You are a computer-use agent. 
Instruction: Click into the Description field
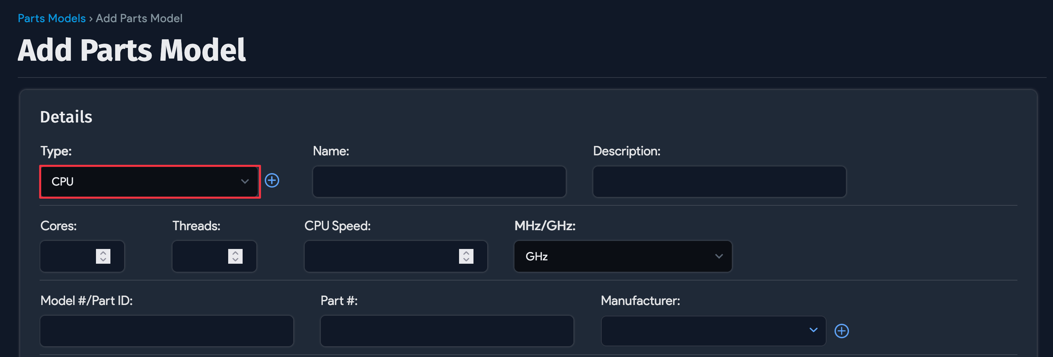719,181
